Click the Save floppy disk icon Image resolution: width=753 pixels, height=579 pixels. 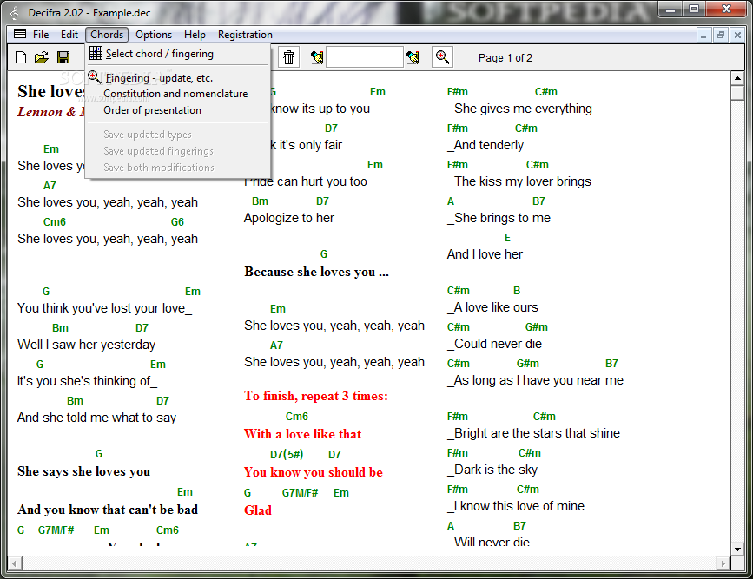[63, 57]
